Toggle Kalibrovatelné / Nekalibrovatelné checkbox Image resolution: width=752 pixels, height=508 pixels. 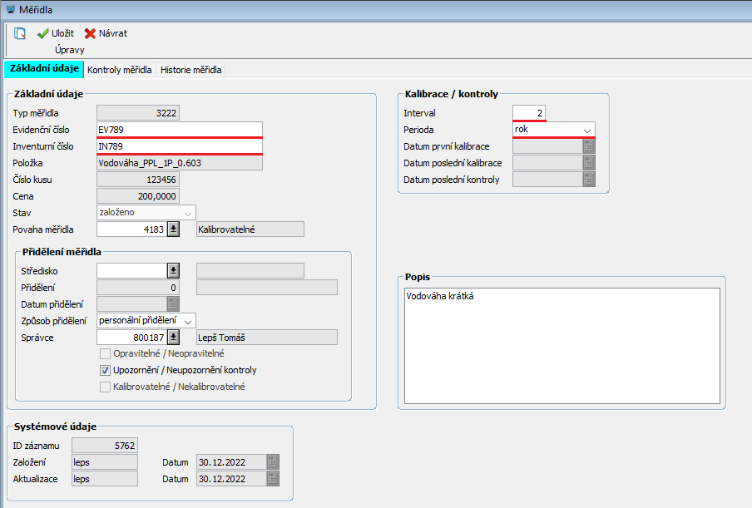105,387
